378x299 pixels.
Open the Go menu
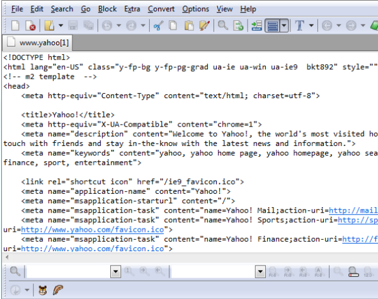[x=86, y=9]
